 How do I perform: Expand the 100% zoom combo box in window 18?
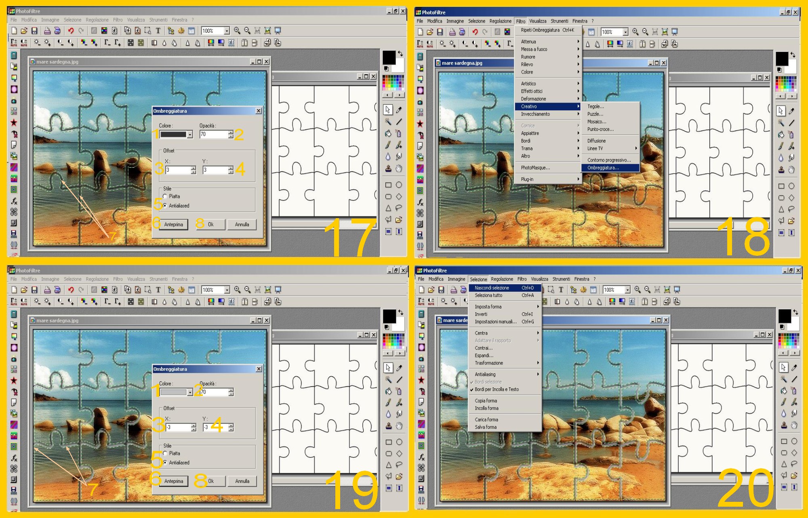pyautogui.click(x=625, y=32)
